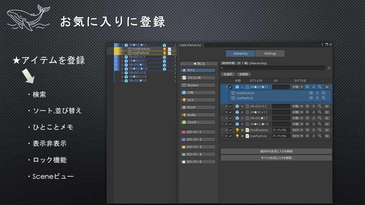Select the Audio category filter
This screenshot has height=205, width=365.
[x=198, y=115]
